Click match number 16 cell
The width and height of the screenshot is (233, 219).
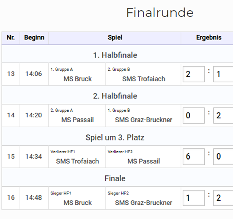click(11, 198)
